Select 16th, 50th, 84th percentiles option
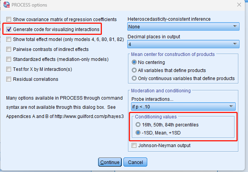 [x=138, y=124]
